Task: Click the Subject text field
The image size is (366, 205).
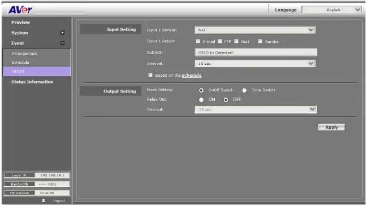Action: pyautogui.click(x=256, y=52)
